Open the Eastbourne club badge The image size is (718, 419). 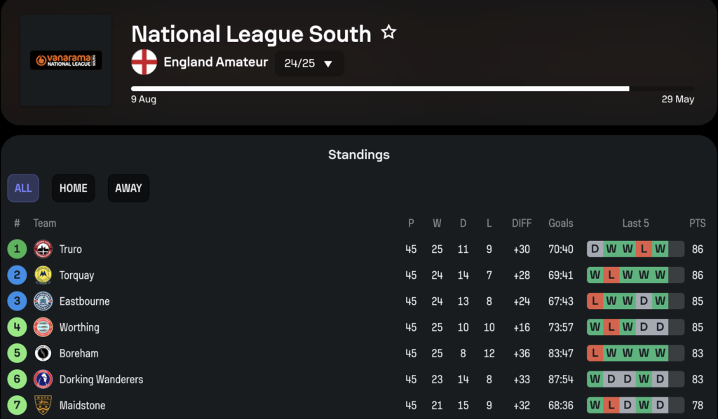(x=43, y=301)
